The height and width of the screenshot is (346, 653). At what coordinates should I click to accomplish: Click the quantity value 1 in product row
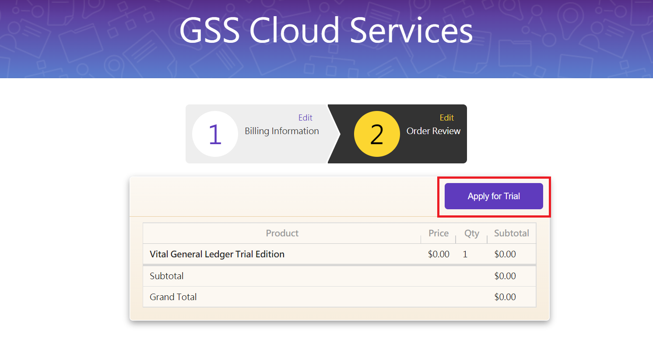pyautogui.click(x=465, y=254)
